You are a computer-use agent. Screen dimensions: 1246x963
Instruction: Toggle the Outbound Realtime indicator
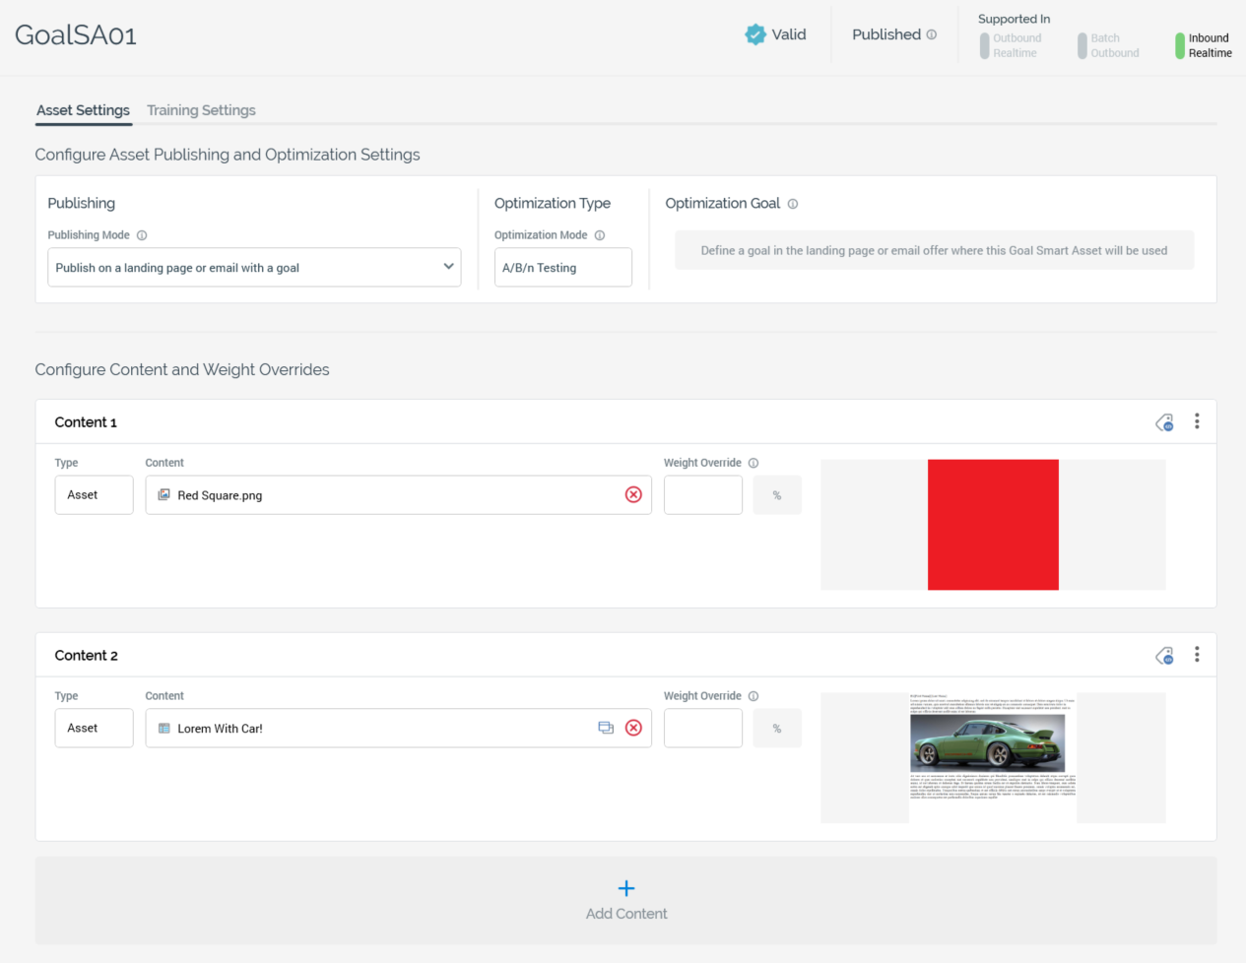click(984, 45)
